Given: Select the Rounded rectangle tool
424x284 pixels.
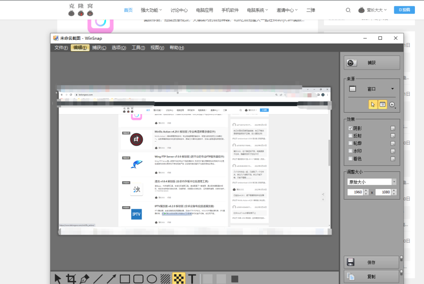Looking at the screenshot, I should point(138,279).
